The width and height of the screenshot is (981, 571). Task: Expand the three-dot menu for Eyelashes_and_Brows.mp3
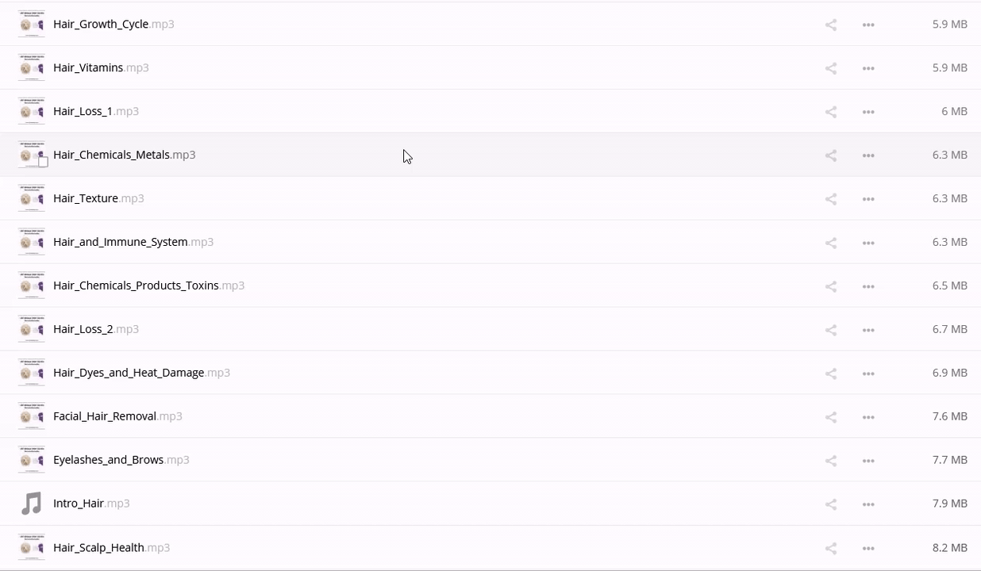point(868,461)
